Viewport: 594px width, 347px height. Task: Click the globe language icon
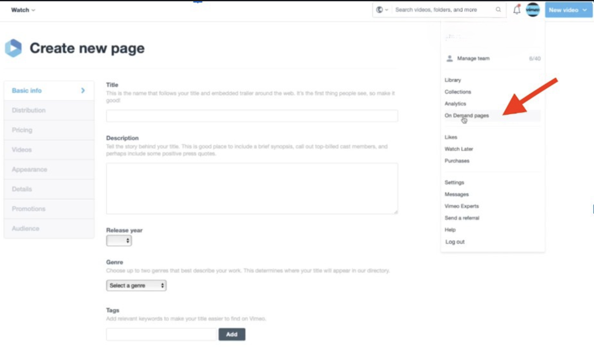point(379,10)
